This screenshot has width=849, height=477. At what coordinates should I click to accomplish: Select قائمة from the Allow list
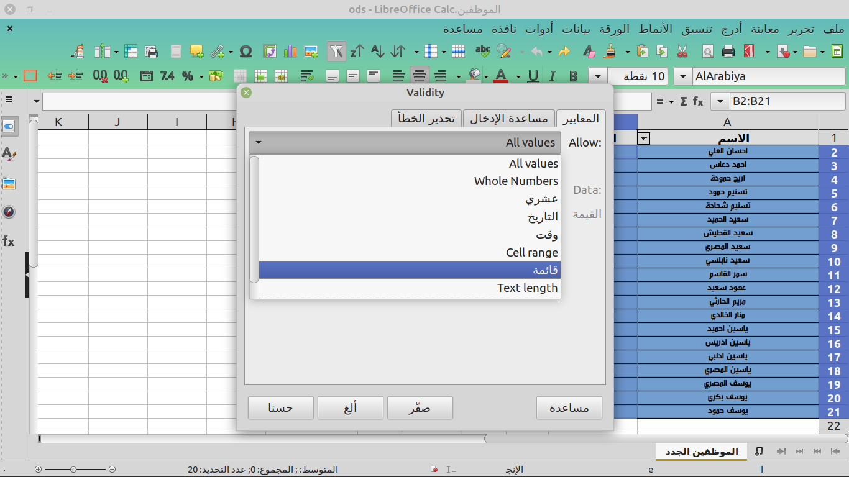point(410,270)
